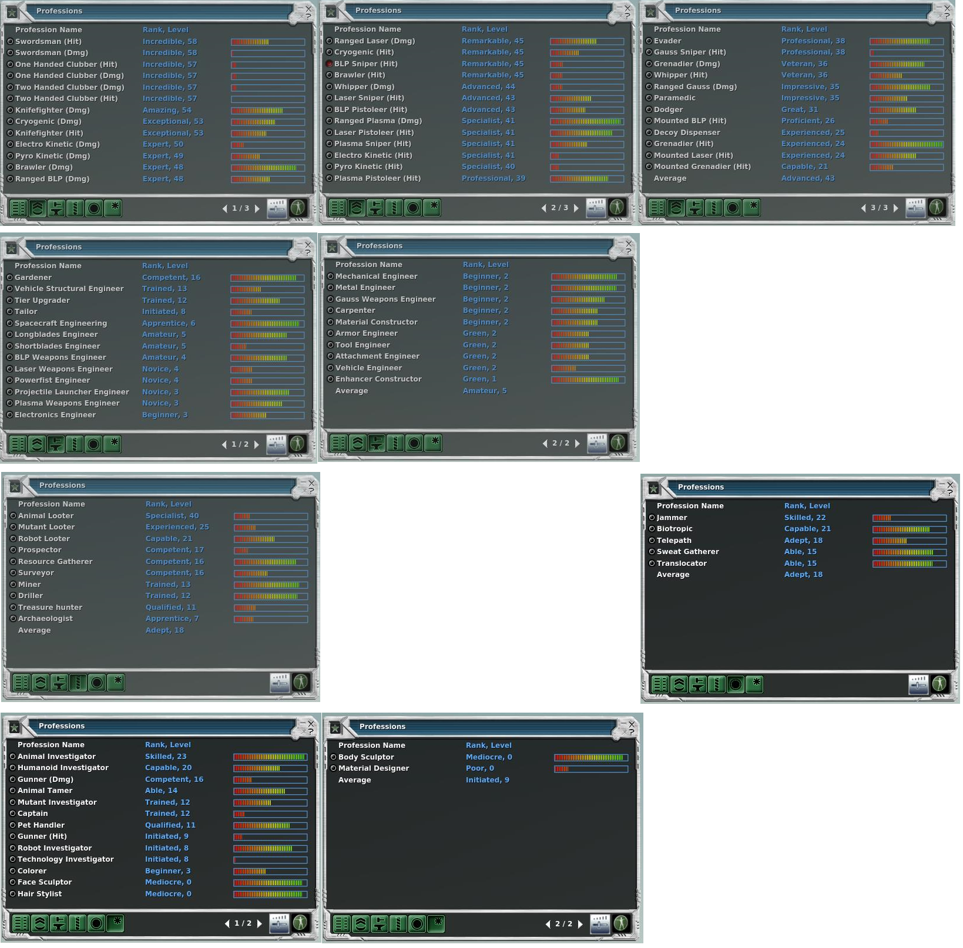Click the help question mark in the Jammer panel

(950, 492)
